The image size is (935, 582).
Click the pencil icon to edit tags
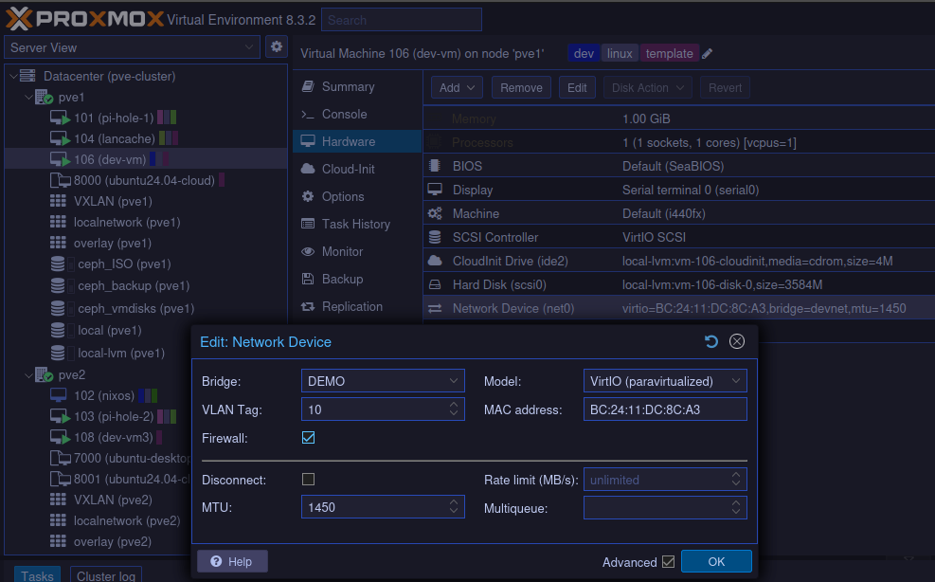[x=708, y=54]
